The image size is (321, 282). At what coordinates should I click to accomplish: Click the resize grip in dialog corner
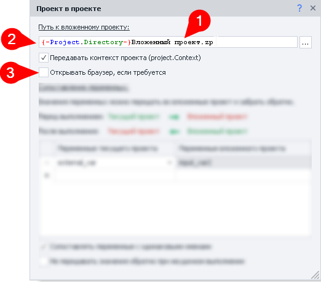315,275
